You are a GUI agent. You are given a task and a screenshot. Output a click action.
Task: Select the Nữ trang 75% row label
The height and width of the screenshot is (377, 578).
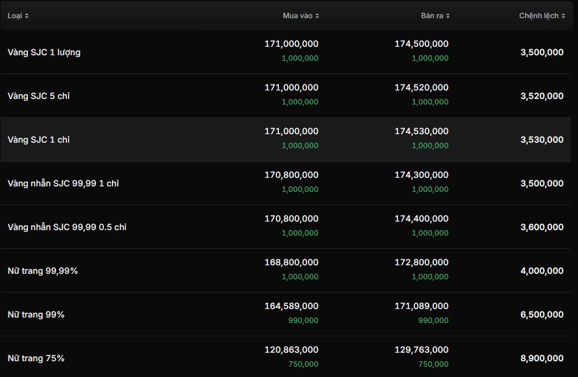click(x=36, y=358)
